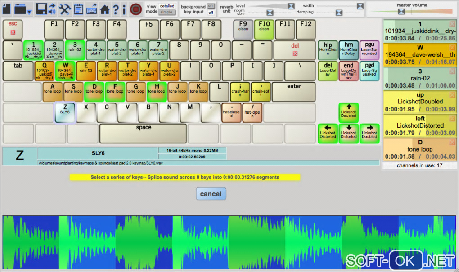Select the hm HornCleanDelay key
Viewport: 459px width, 272px height.
[x=349, y=50]
